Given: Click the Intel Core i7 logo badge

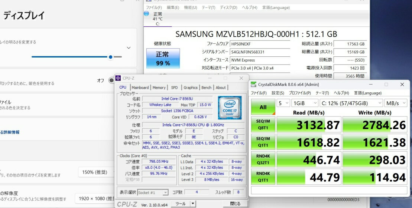Looking at the screenshot, I should point(229,108).
